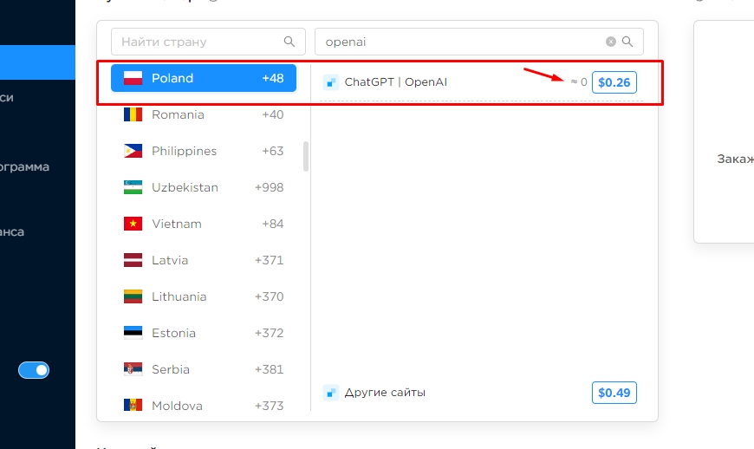
Task: Click the Lithuania flag icon
Action: coord(133,296)
